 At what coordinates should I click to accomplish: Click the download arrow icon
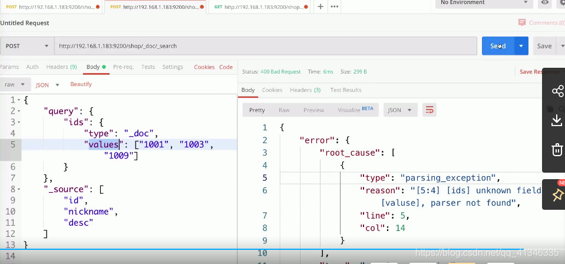coord(557,120)
